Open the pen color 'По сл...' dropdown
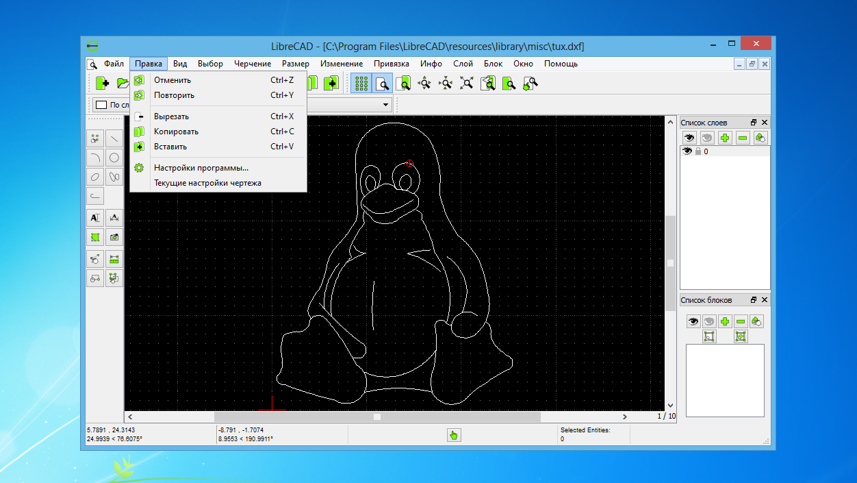Image resolution: width=857 pixels, height=483 pixels. [x=112, y=105]
